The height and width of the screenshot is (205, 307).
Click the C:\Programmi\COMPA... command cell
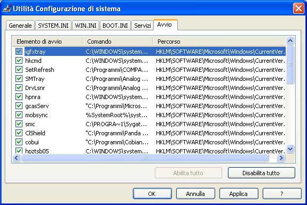pyautogui.click(x=117, y=70)
